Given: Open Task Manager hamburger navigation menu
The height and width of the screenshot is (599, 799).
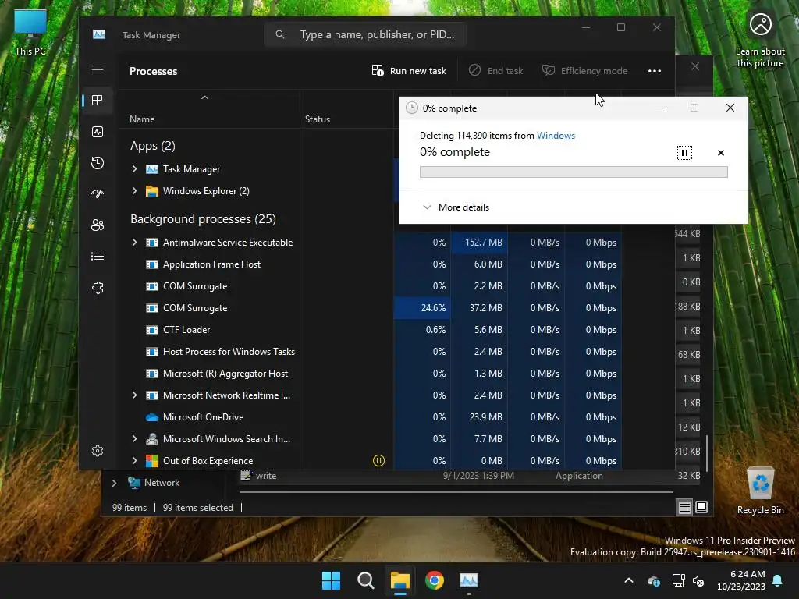Looking at the screenshot, I should pyautogui.click(x=98, y=69).
